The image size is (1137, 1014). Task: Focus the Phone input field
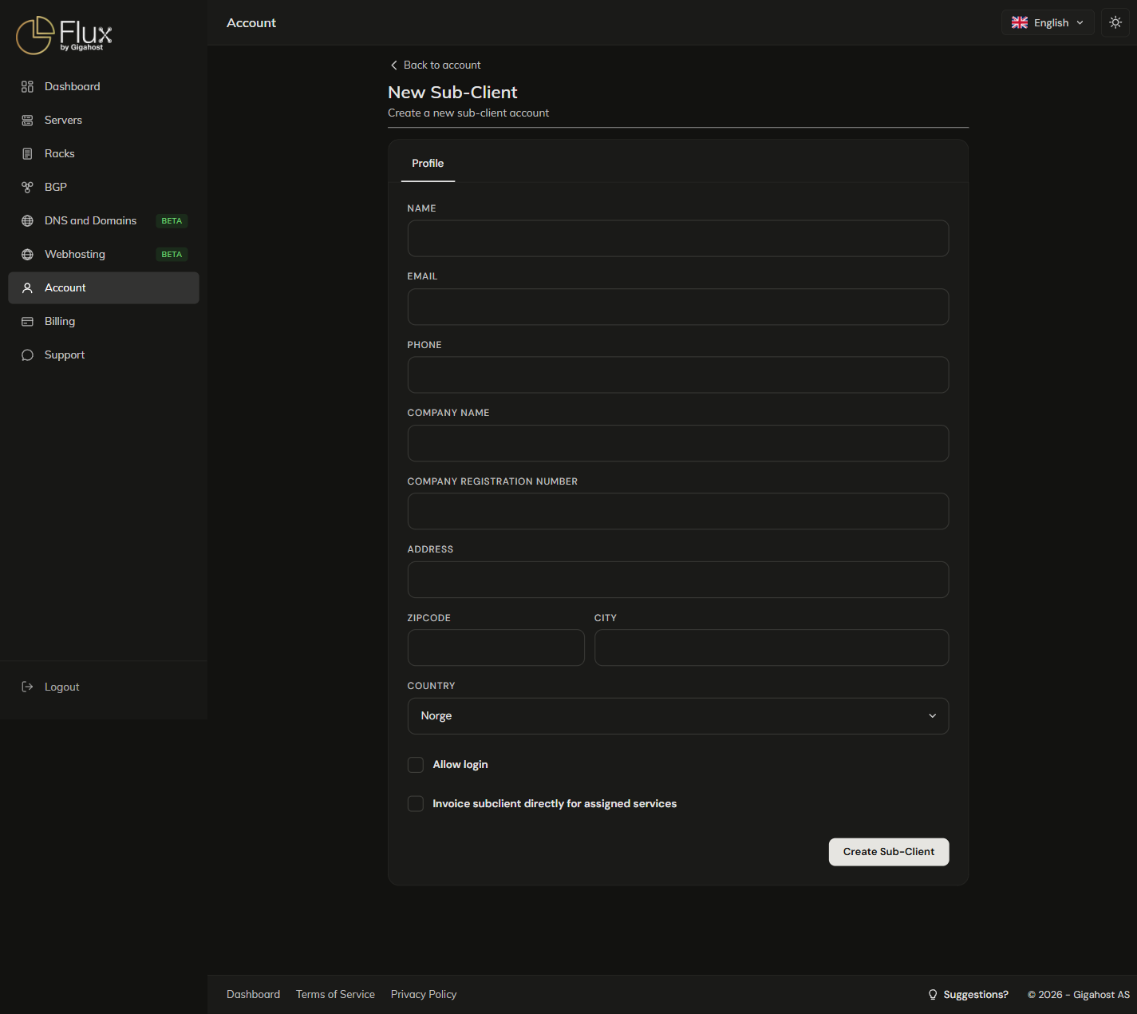[678, 374]
